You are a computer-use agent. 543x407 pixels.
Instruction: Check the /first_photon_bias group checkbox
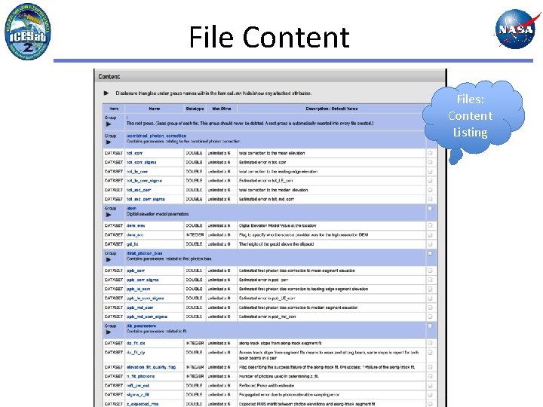click(x=430, y=253)
